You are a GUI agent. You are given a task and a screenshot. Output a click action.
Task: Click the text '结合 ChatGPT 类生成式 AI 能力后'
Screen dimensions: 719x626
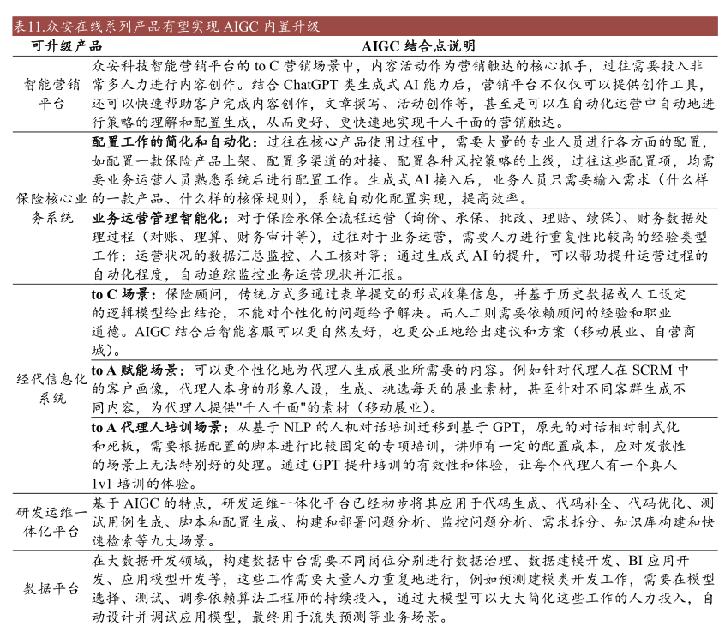click(357, 85)
